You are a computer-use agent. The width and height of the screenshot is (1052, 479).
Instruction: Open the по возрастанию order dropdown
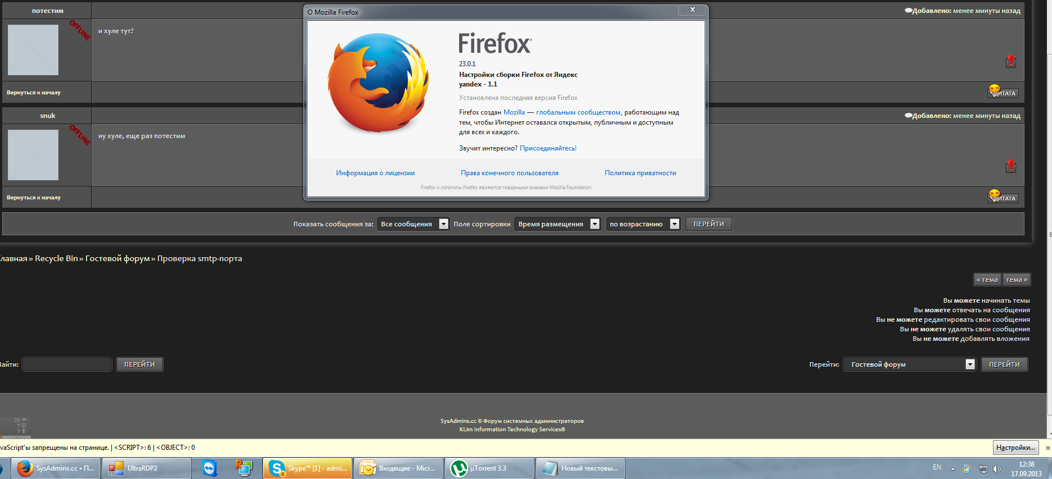click(643, 224)
